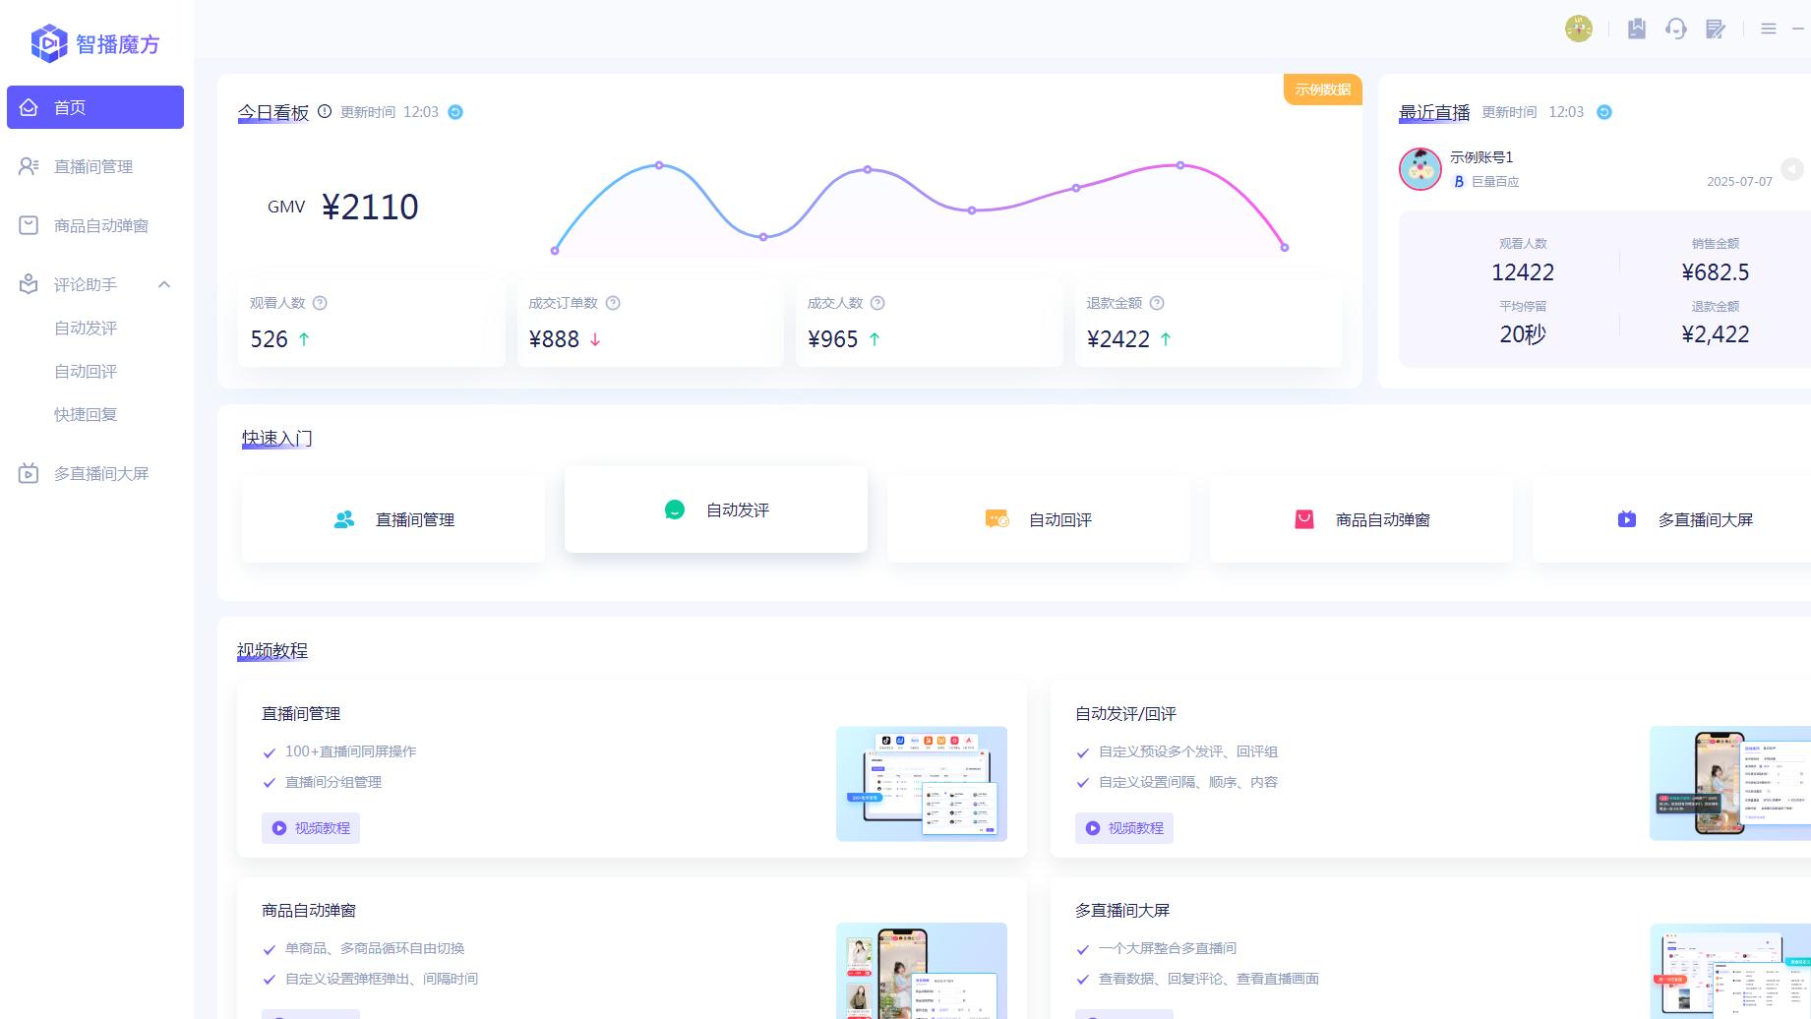
Task: Open the 自动回评 quick-start card
Action: (1039, 519)
